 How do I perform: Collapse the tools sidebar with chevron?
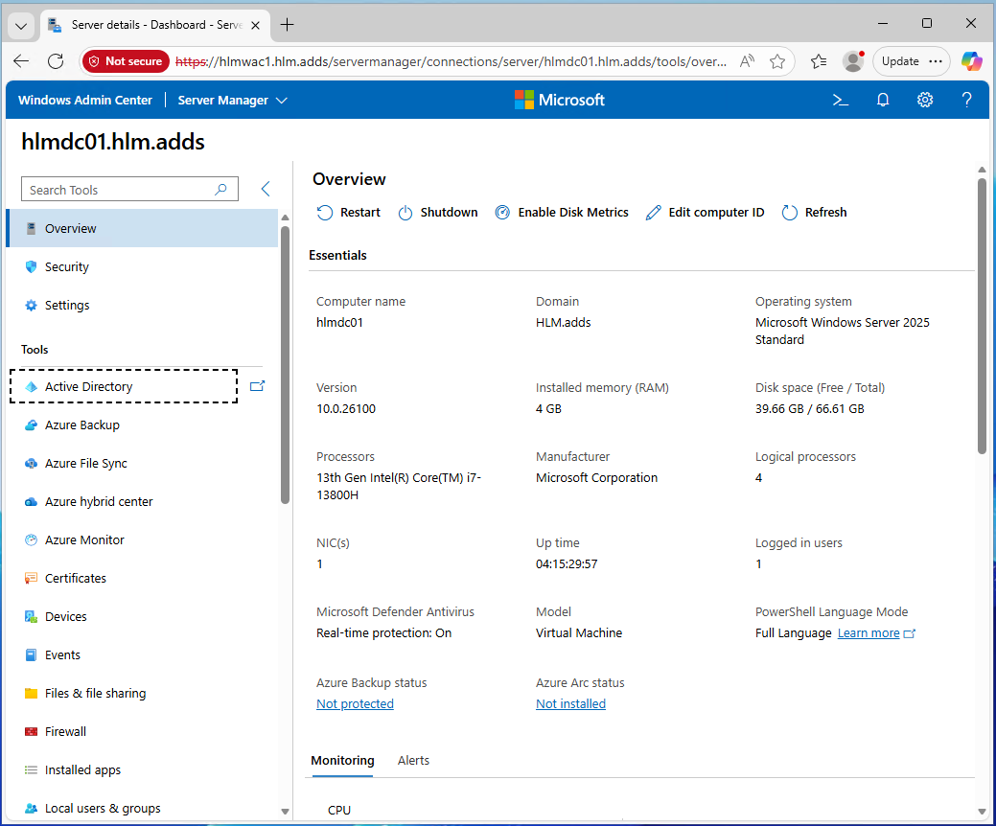tap(266, 190)
